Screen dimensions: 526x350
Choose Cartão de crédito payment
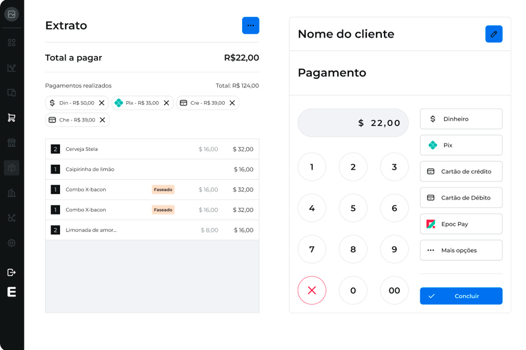click(462, 172)
